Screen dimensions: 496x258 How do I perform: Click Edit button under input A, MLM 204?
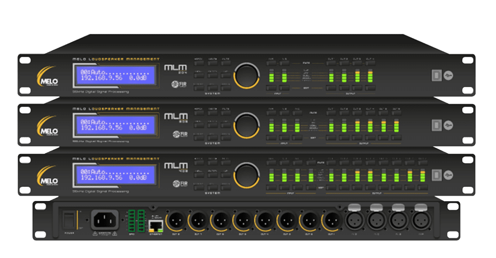coord(271,88)
